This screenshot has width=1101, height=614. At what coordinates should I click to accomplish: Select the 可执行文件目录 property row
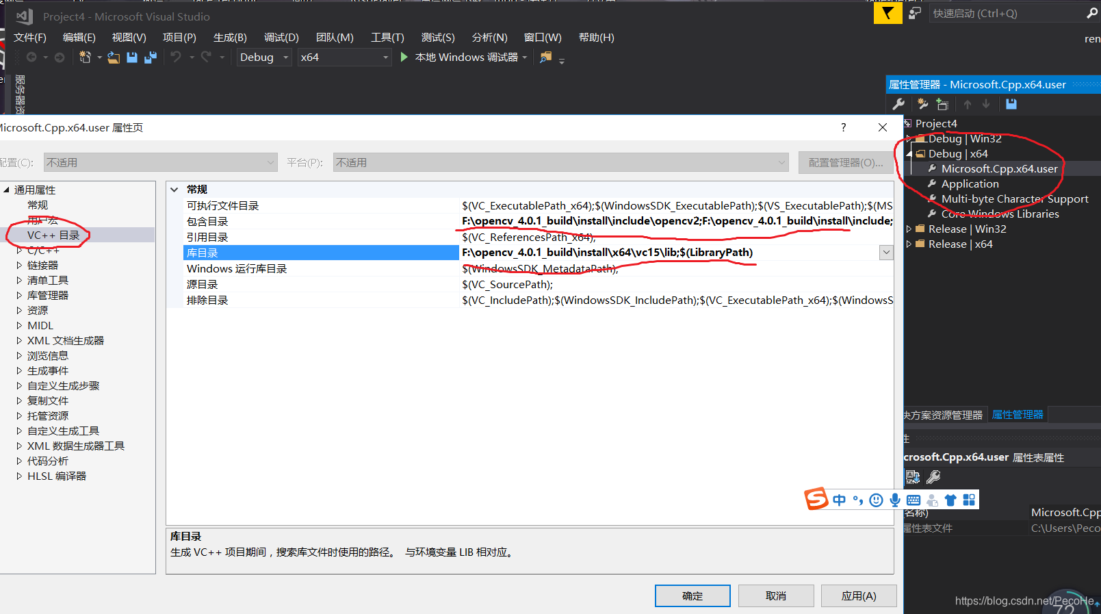[538, 205]
